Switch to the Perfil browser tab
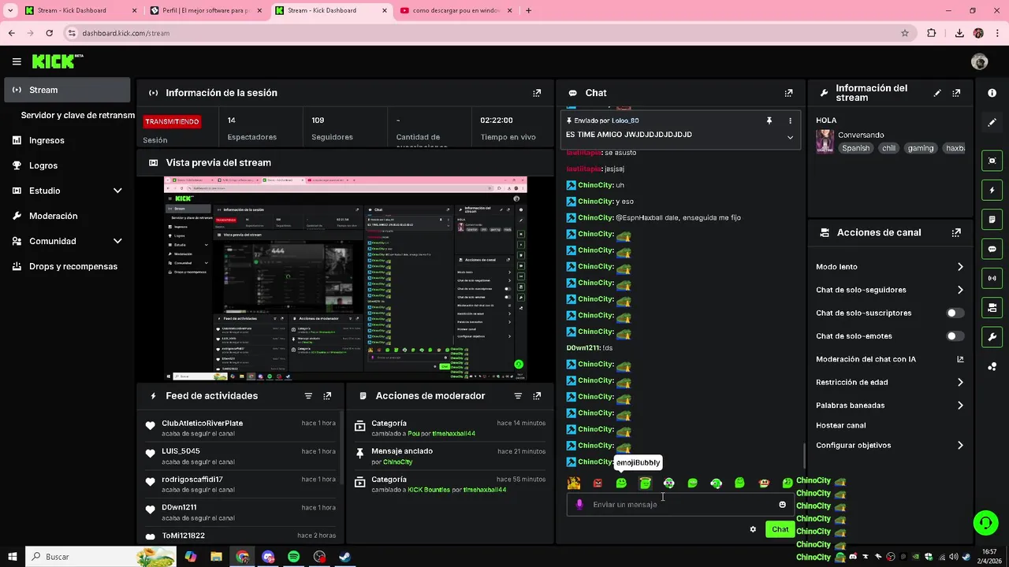Image resolution: width=1009 pixels, height=567 pixels. tap(207, 10)
